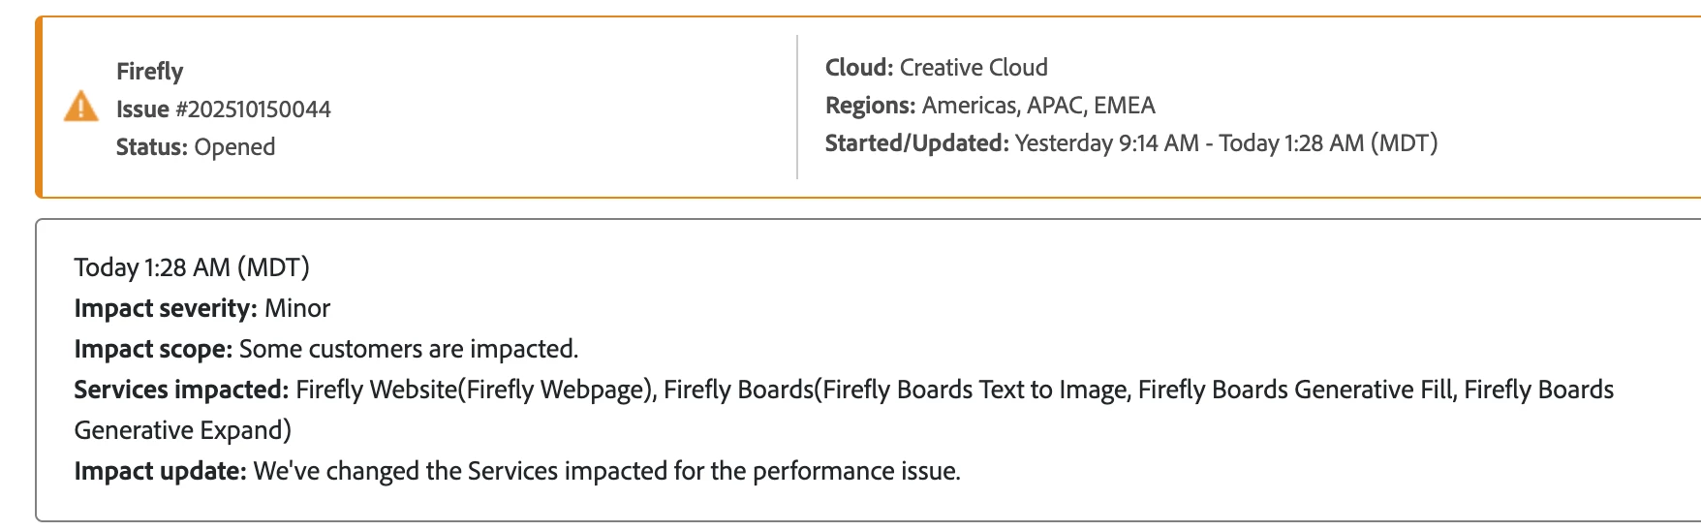The height and width of the screenshot is (531, 1701).
Task: Click Creative Cloud value text
Action: (974, 67)
